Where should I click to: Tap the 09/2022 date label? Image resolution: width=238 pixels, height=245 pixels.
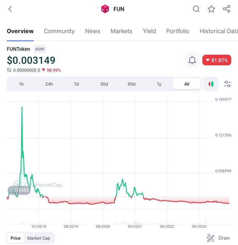[x=167, y=226]
